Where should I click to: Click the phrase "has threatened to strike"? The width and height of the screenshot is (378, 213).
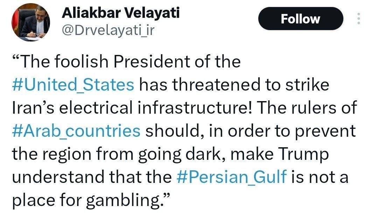point(233,85)
